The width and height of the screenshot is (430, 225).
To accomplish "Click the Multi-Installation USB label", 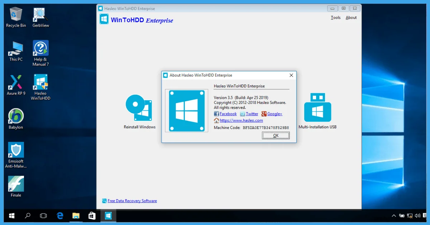I will [x=317, y=127].
